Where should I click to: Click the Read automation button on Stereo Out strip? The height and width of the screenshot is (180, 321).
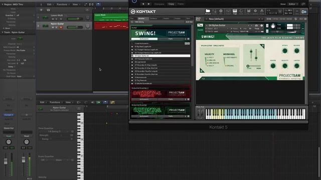tap(9, 136)
